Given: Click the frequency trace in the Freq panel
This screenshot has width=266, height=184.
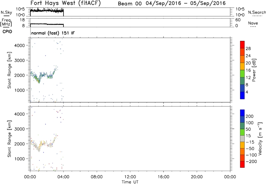Looking at the screenshot, I should (x=47, y=24).
